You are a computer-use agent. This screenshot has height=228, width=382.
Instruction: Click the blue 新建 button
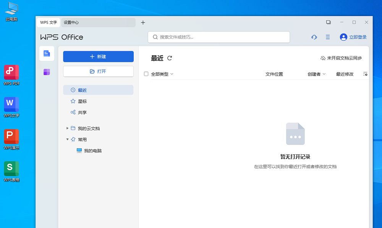pos(98,56)
